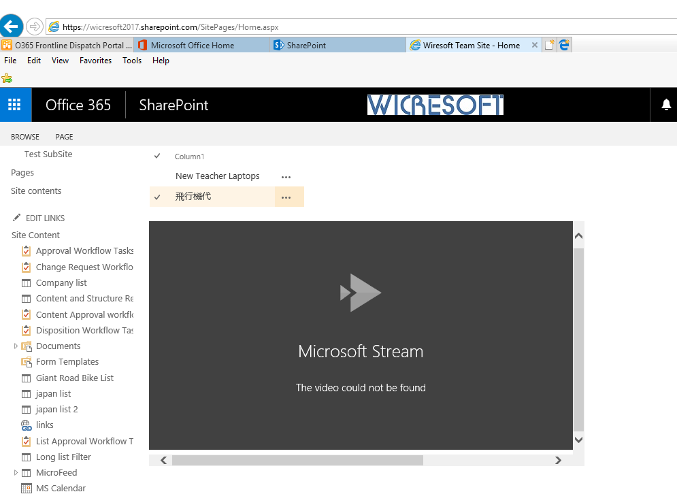Open the Help menu
The width and height of the screenshot is (677, 494).
(161, 61)
